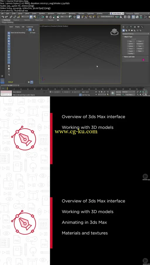Toggle Percent Snap in main toolbar
150x265 pixels.
(90, 17)
